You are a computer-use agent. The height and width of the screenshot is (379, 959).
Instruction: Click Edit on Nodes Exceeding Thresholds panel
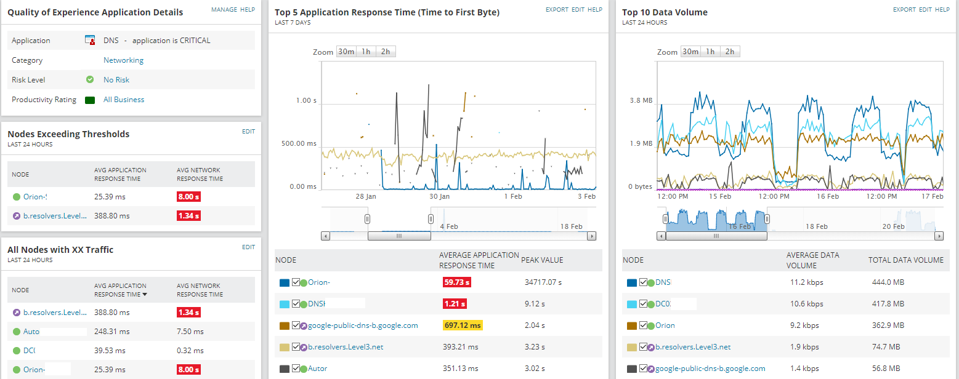[x=248, y=131]
